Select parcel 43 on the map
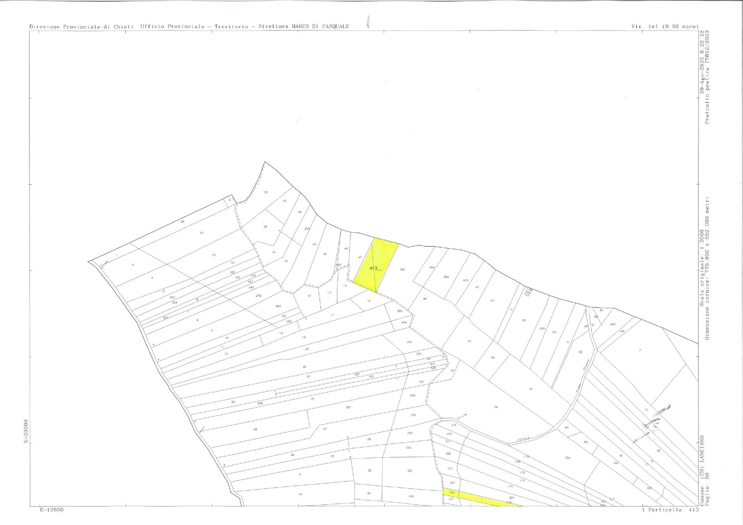This screenshot has width=743, height=525. point(286,261)
